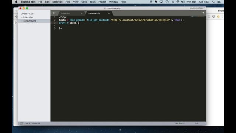Screen dimensions: 236x133
Task: Click the clock showing Mié 7:33
Action: point(204,2)
